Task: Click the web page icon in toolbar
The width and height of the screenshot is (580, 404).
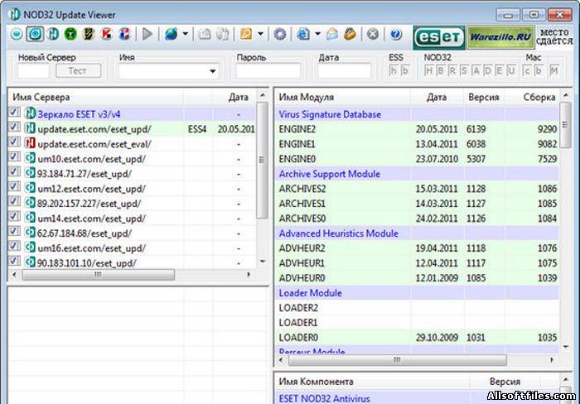Action: 303,34
